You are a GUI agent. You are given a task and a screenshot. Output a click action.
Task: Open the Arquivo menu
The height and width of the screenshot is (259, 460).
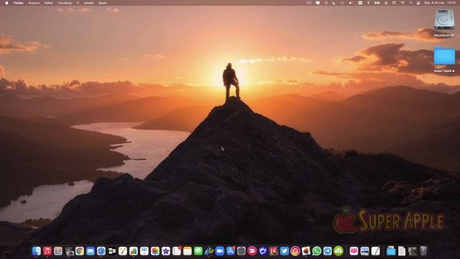[x=34, y=3]
